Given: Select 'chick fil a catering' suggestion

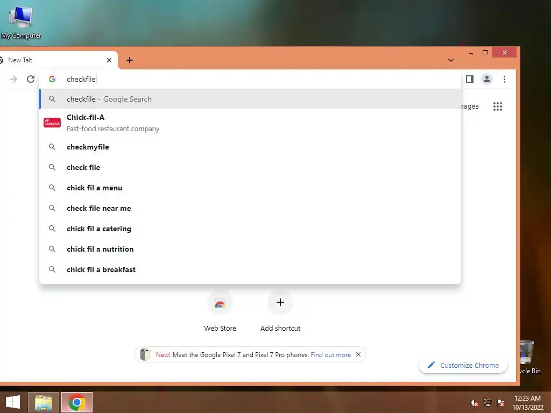Looking at the screenshot, I should (x=250, y=229).
